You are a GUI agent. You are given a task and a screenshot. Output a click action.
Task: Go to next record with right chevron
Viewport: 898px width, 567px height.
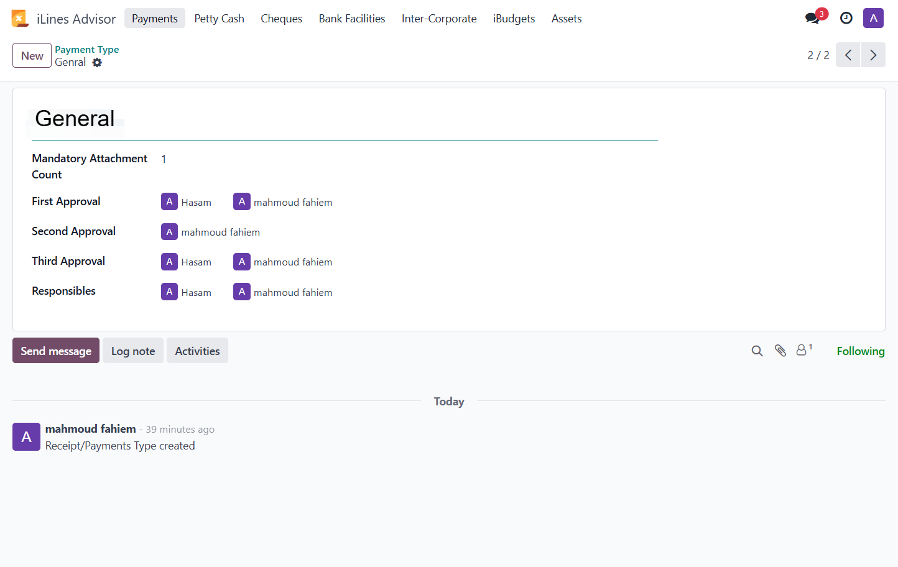coord(873,55)
